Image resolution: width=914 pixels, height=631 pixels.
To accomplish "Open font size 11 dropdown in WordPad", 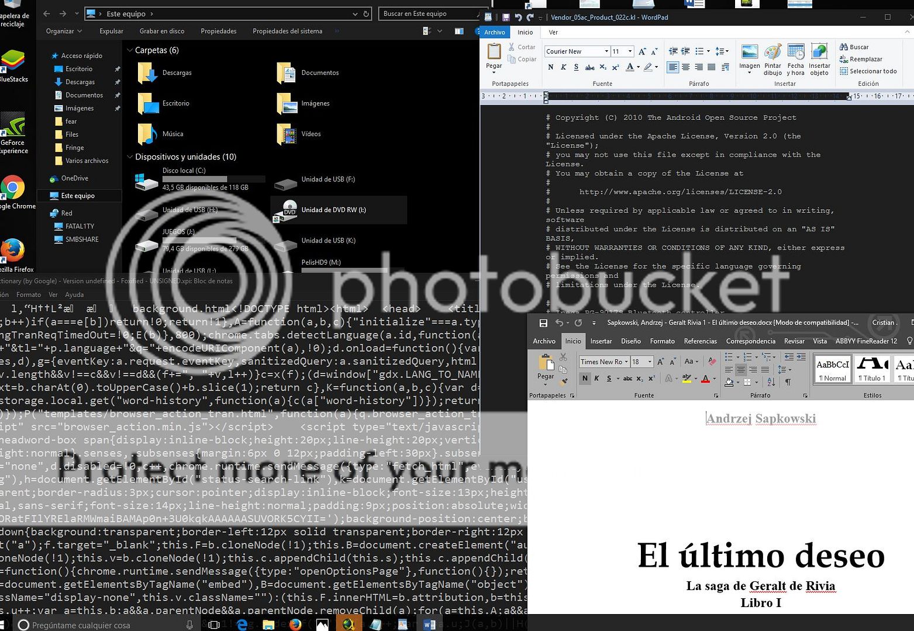I will 630,51.
